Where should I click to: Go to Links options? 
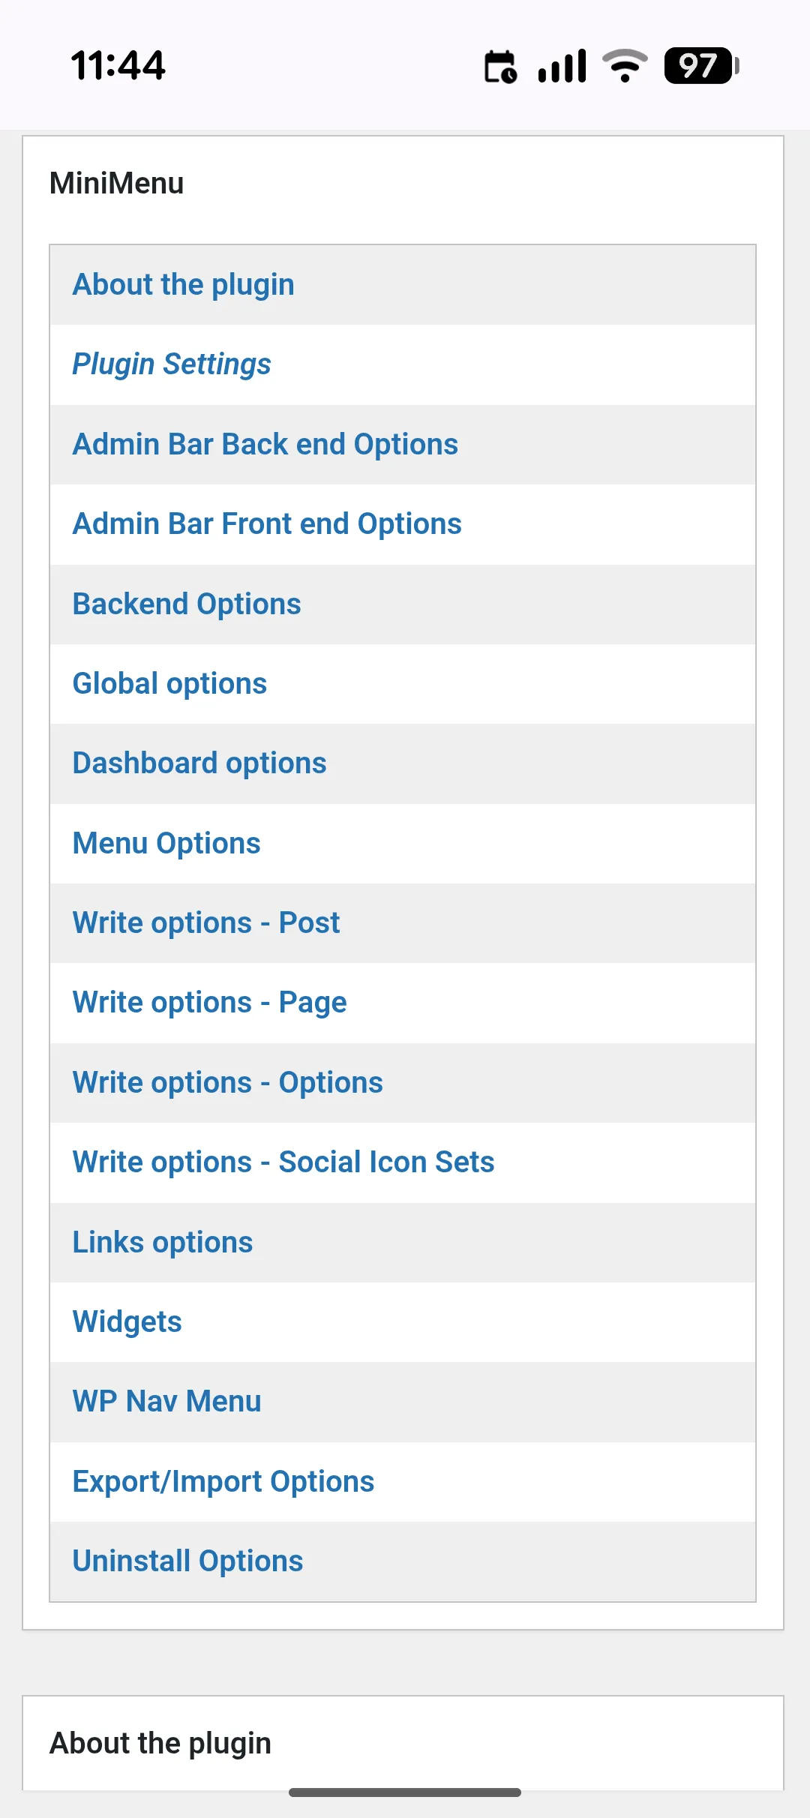click(x=162, y=1243)
